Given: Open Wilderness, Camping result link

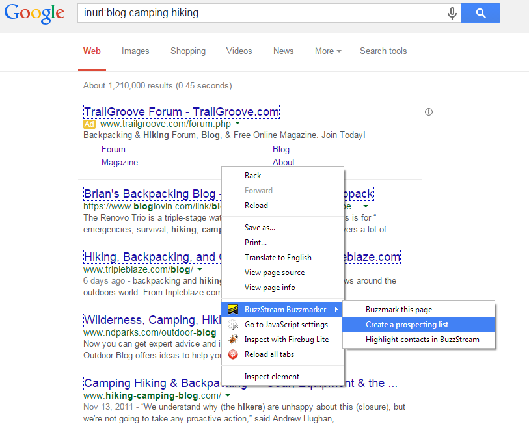Looking at the screenshot, I should 152,320.
